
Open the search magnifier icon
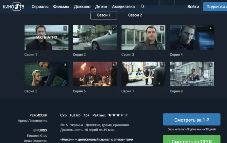click(x=142, y=6)
